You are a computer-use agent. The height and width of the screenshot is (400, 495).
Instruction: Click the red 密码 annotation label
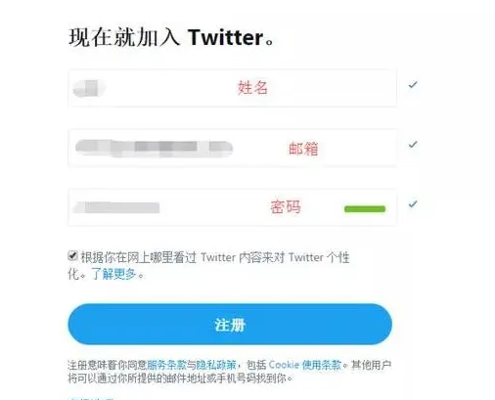coord(286,207)
